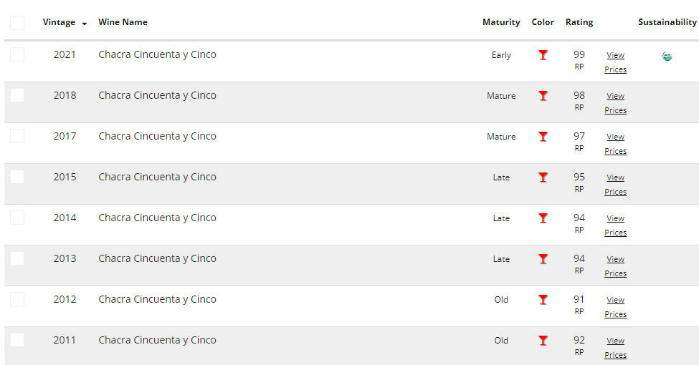
Task: Check the box for the 2014 vintage row
Action: pos(17,218)
